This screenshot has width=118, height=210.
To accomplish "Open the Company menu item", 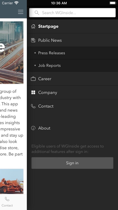I will coord(72,92).
